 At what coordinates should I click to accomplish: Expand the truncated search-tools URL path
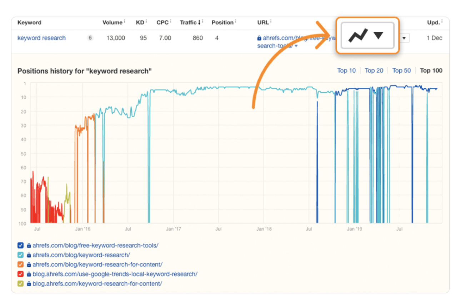click(x=296, y=46)
